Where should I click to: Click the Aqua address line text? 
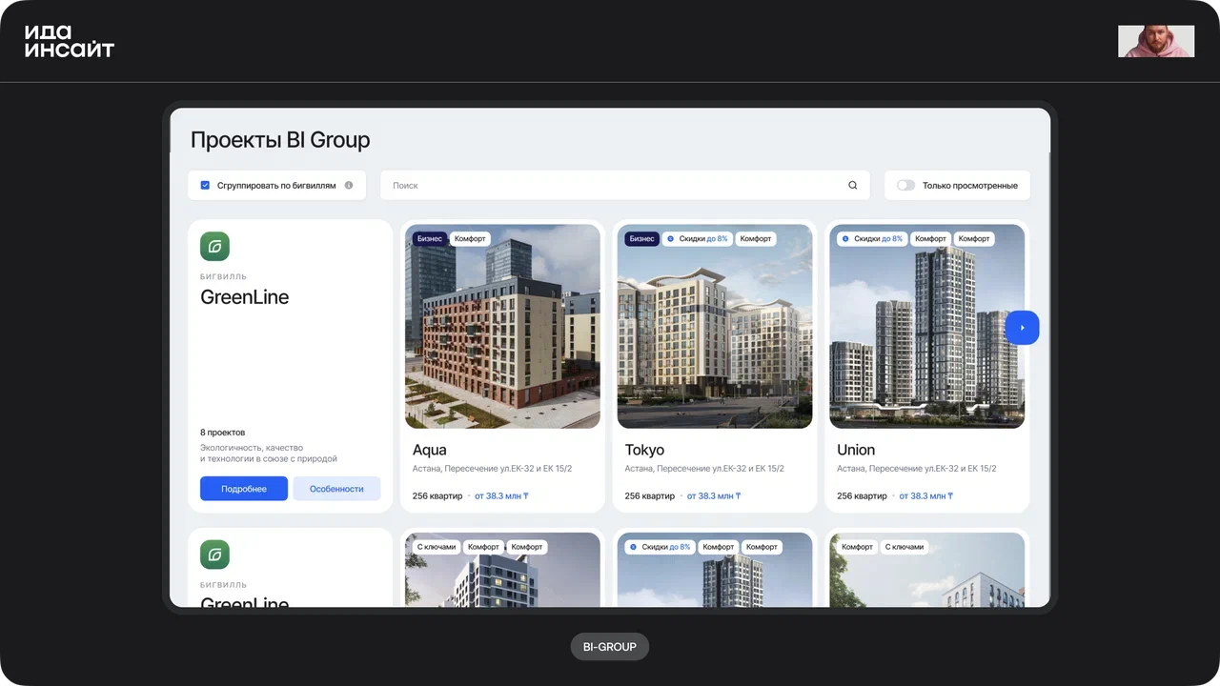[492, 469]
